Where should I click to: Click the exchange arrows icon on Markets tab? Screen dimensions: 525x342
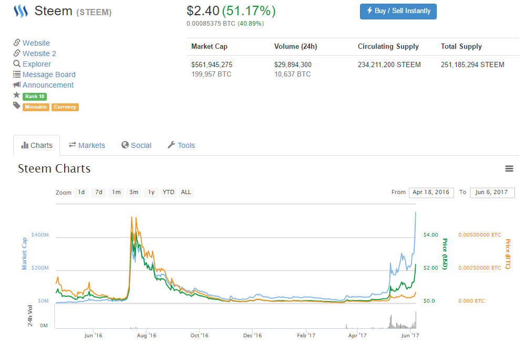(x=73, y=145)
